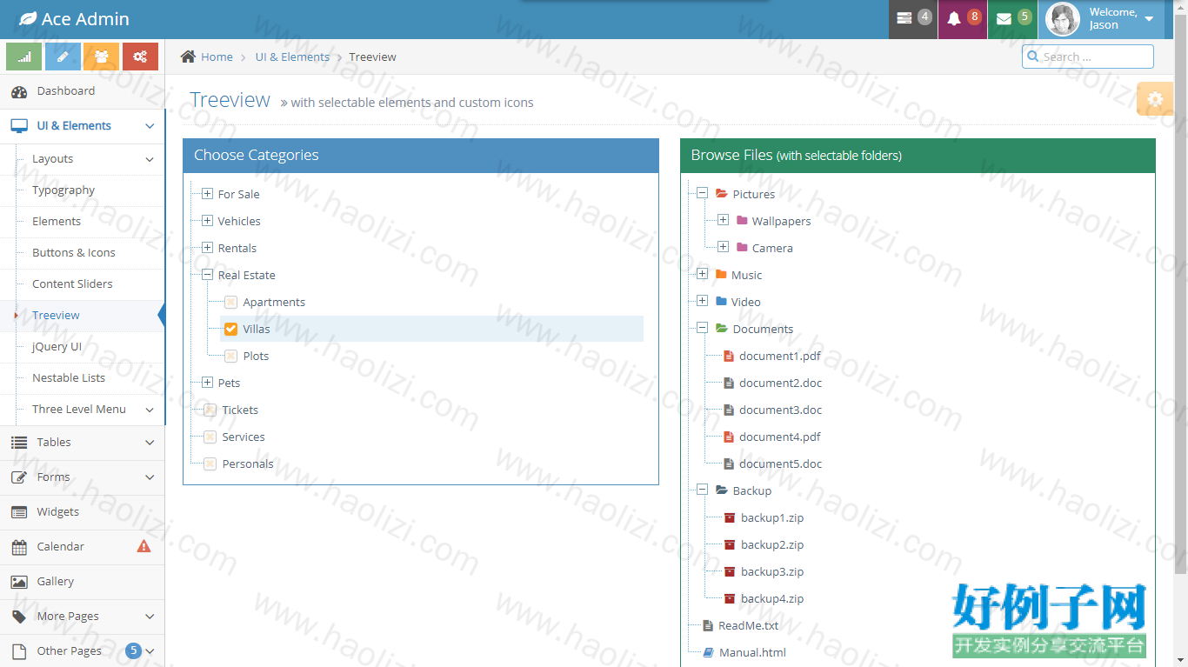Open the Widgets sidebar link
The image size is (1188, 667).
pyautogui.click(x=83, y=512)
